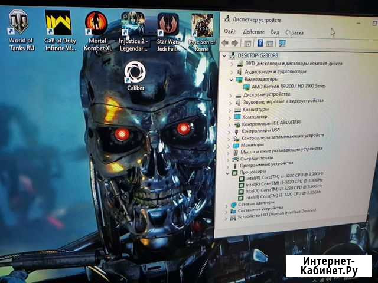378x283 pixels.
Task: Expand Аудиовходы и аудиовыходы category
Action: pos(232,72)
